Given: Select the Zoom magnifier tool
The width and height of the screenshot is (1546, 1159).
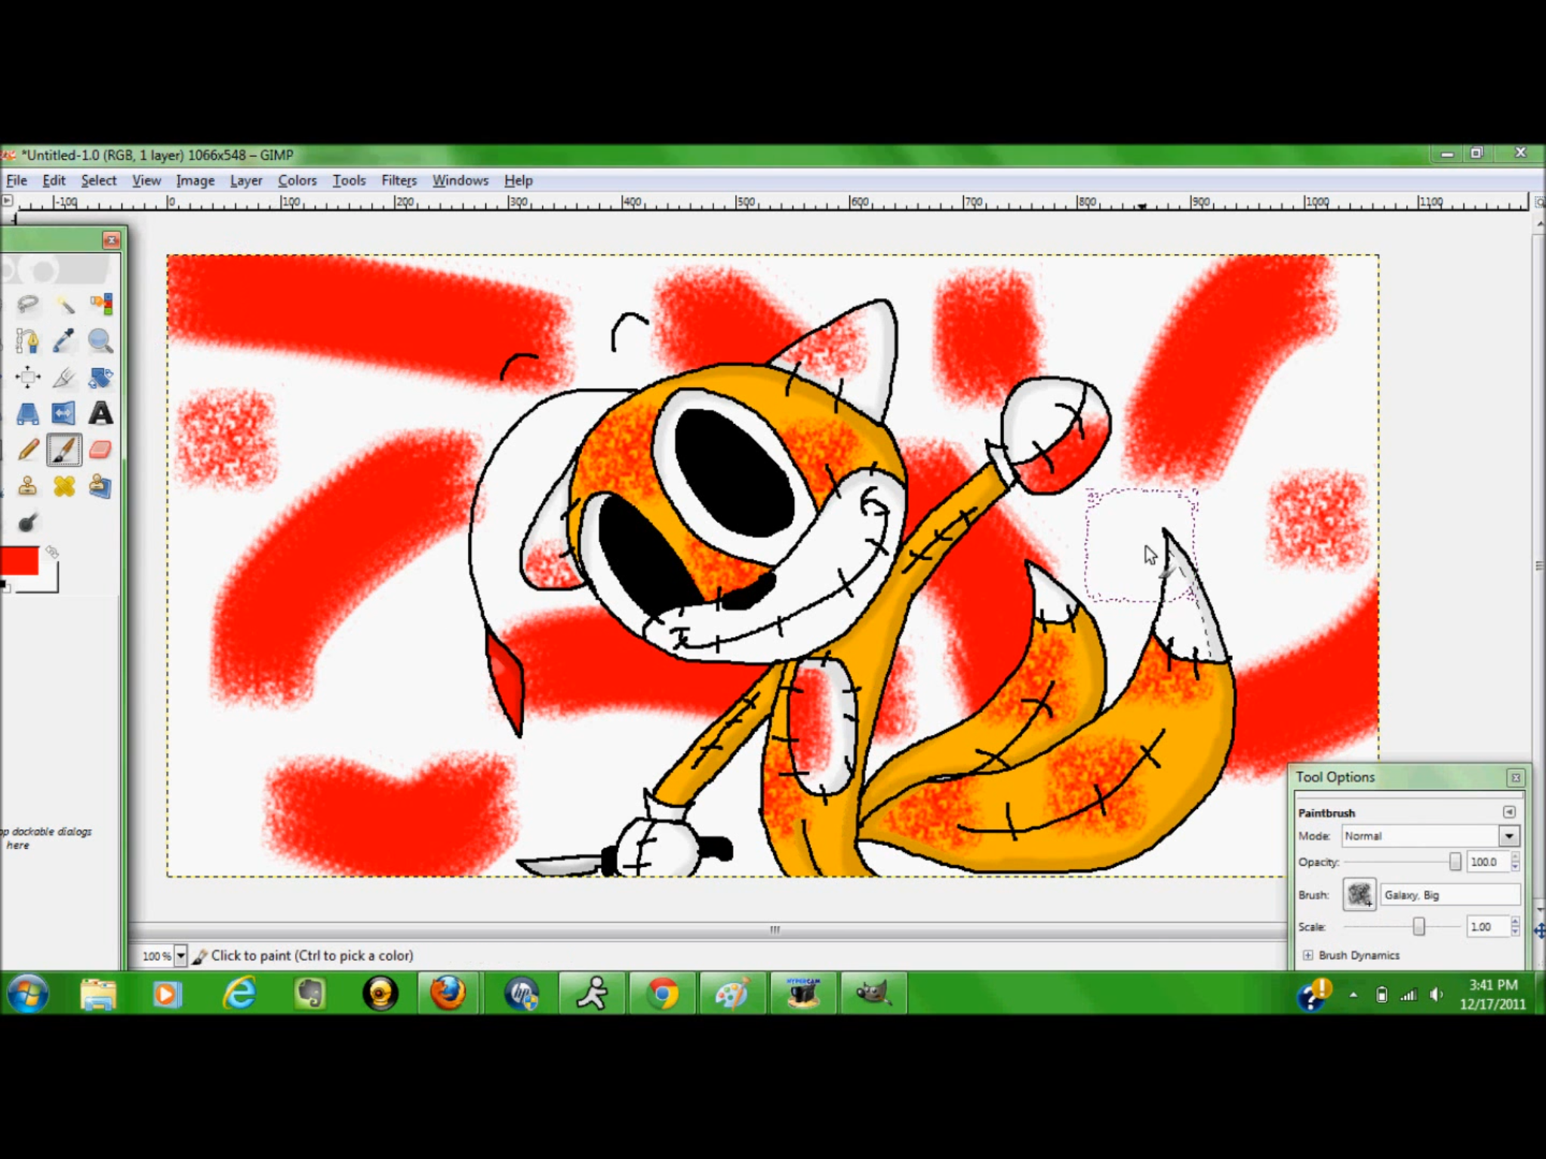Looking at the screenshot, I should pos(100,341).
